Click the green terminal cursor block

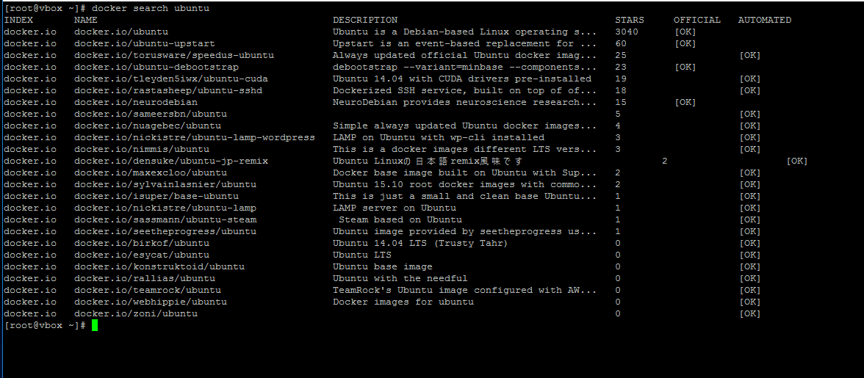pyautogui.click(x=95, y=325)
